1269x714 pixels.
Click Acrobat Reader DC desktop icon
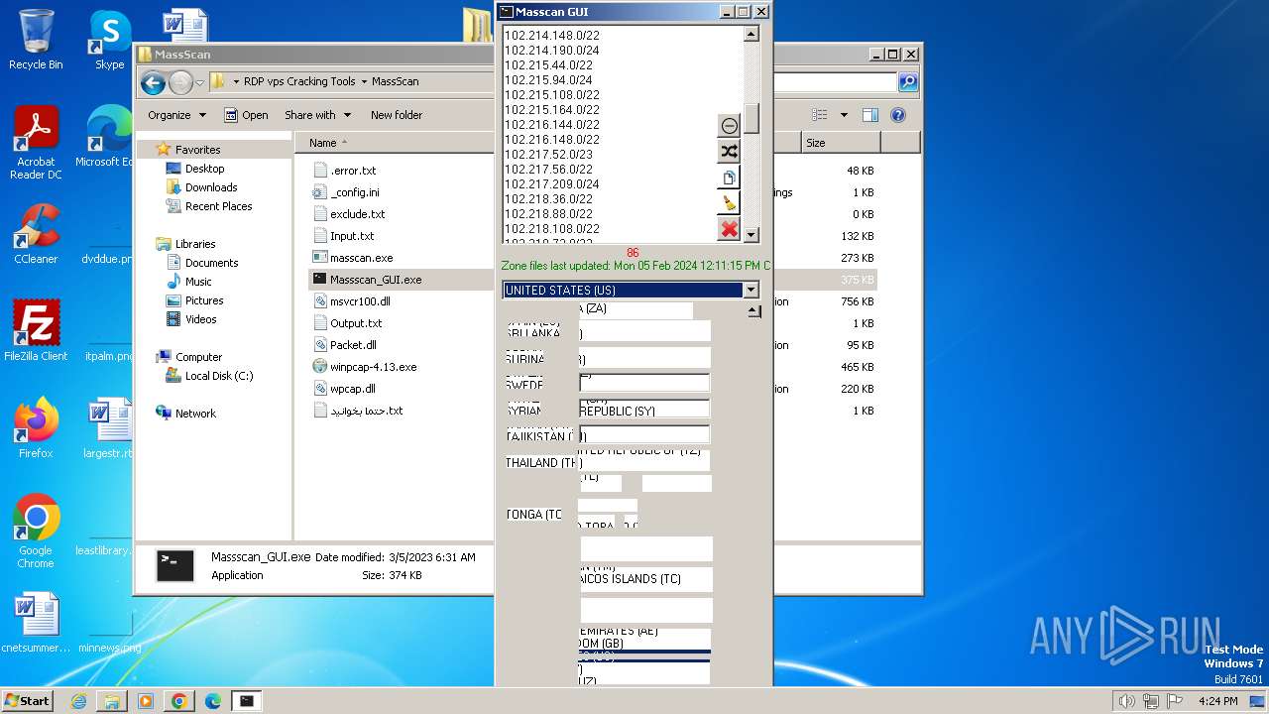pyautogui.click(x=36, y=144)
